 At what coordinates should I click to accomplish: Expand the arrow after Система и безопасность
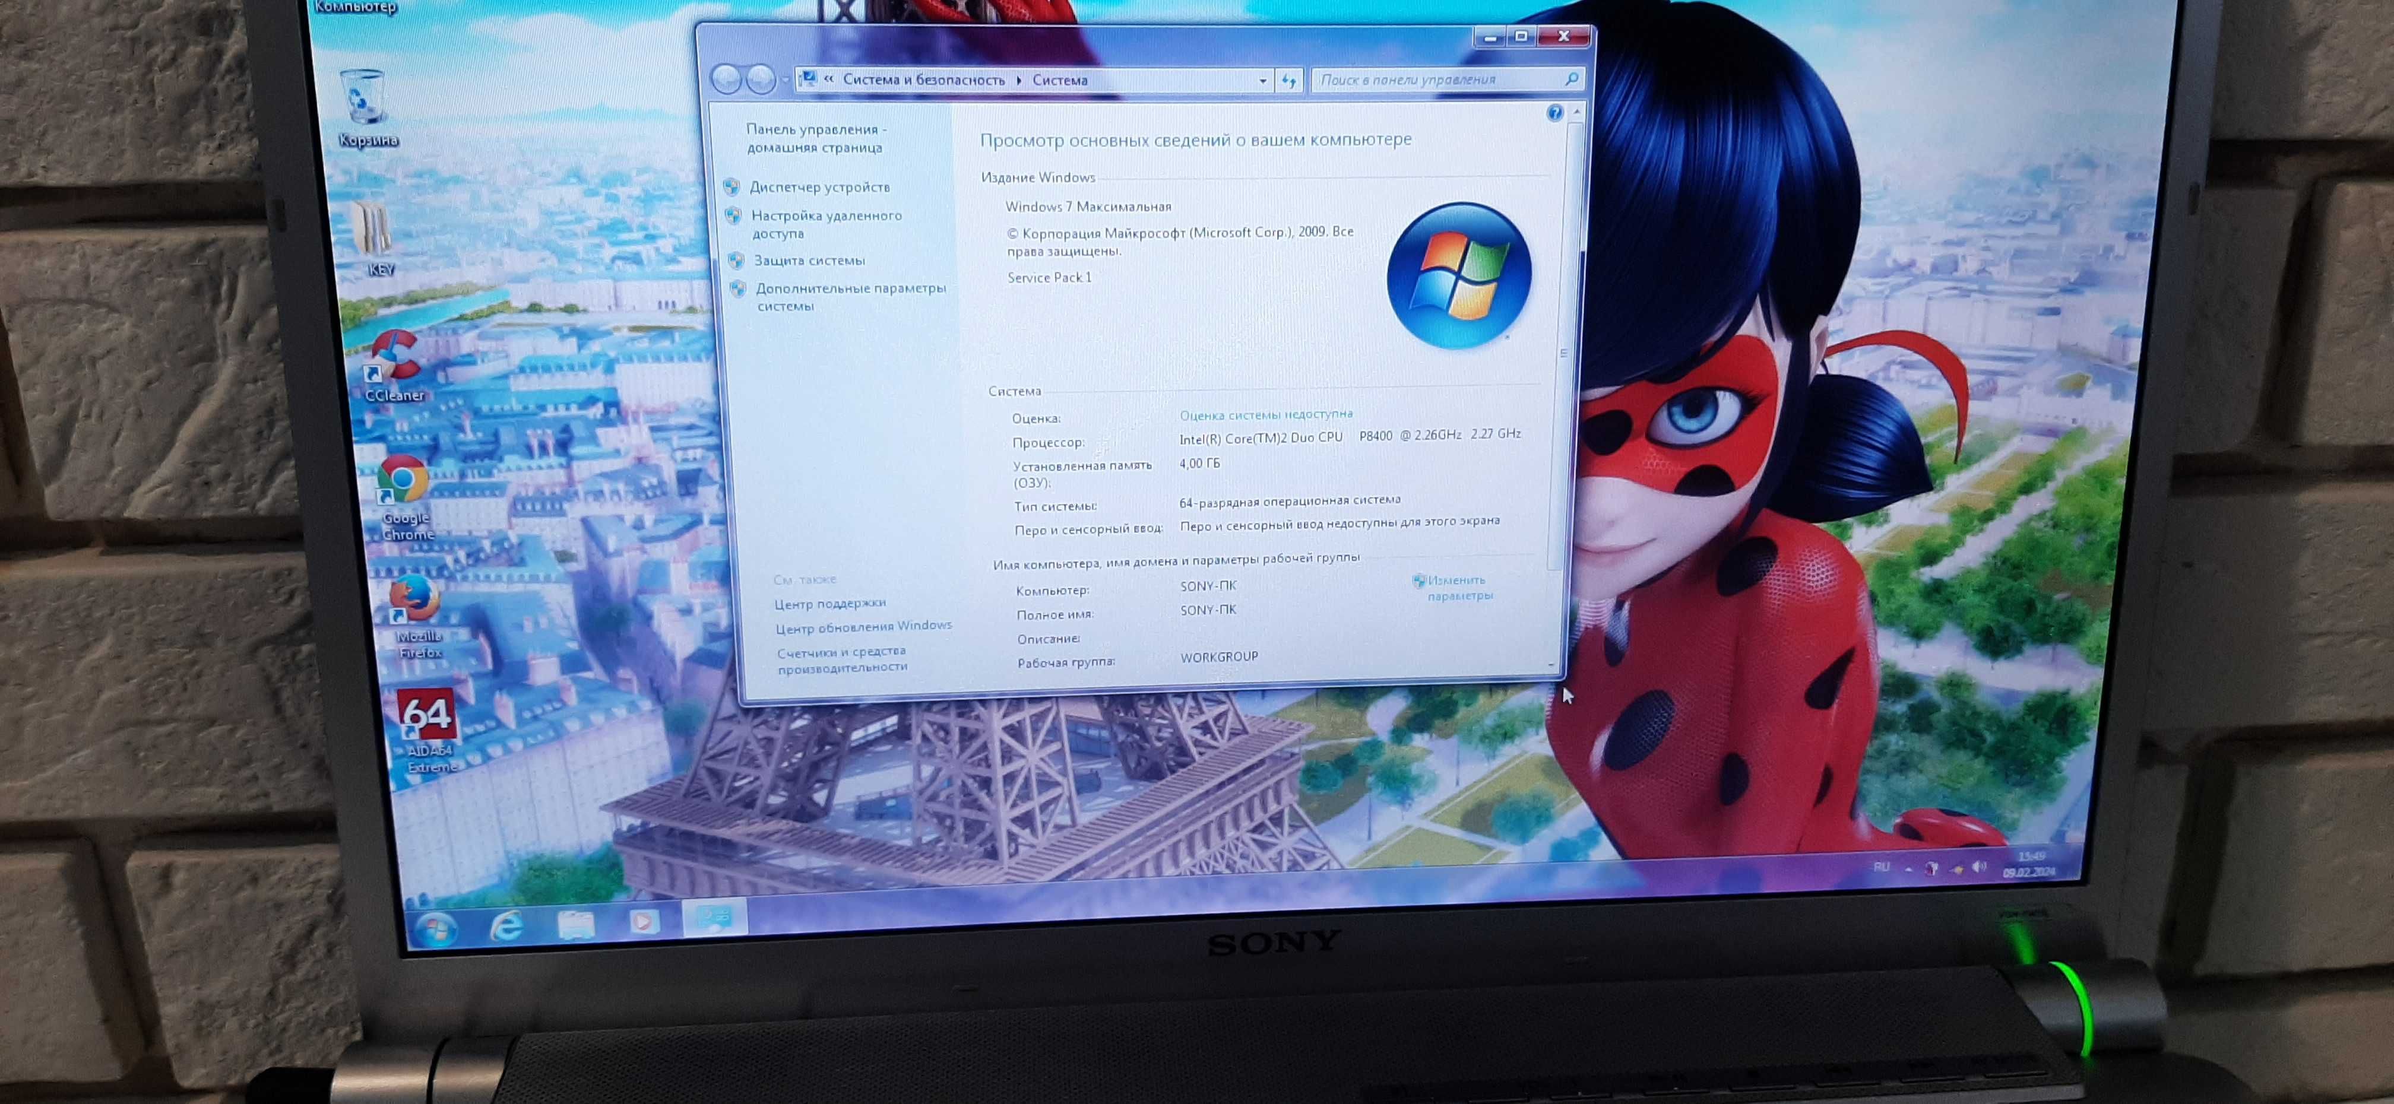1018,81
